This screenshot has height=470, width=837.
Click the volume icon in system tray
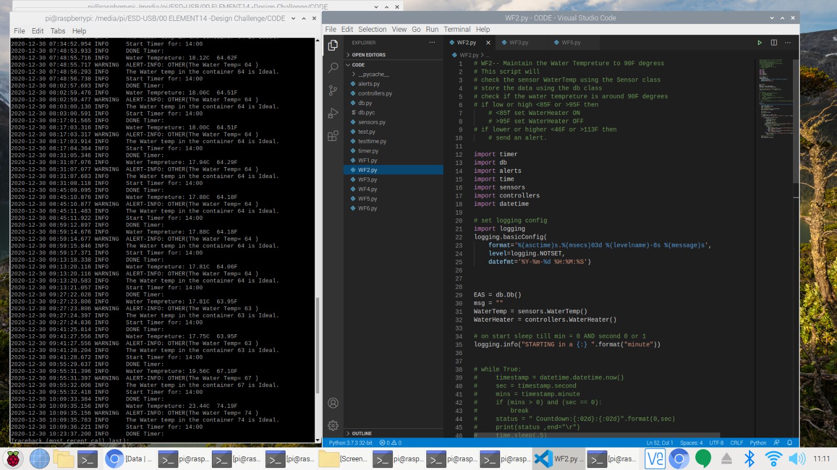pos(797,459)
